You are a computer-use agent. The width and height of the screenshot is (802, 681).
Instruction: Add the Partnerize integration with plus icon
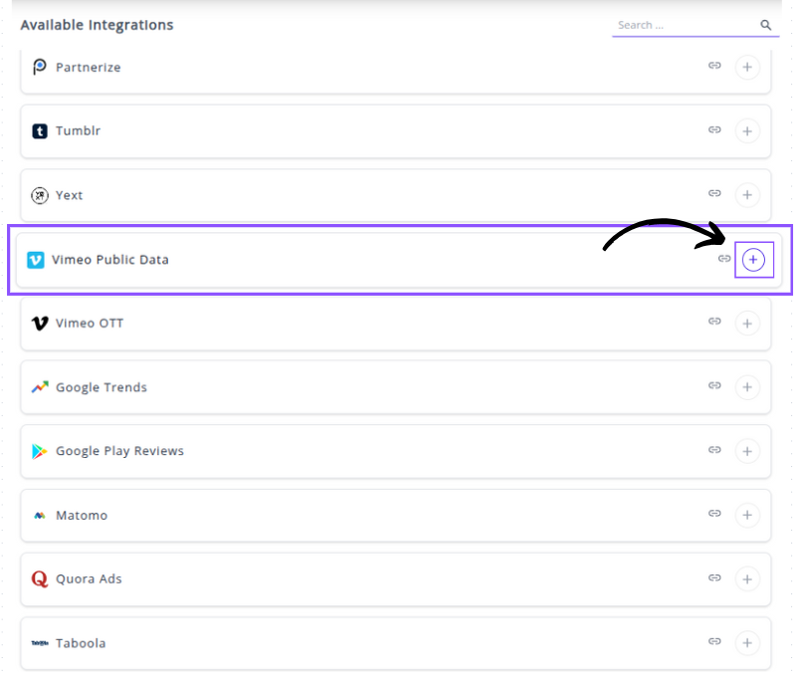point(747,68)
